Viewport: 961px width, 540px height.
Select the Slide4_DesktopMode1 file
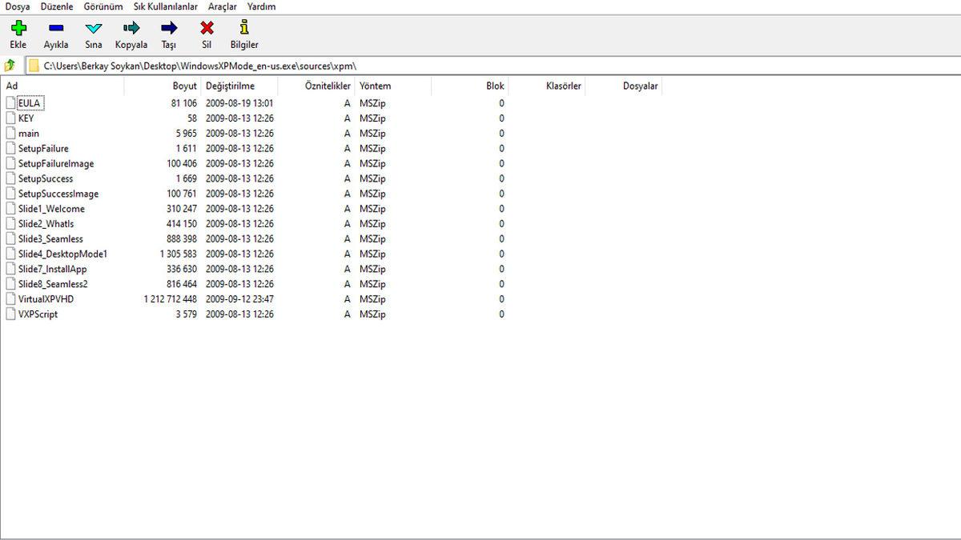pyautogui.click(x=62, y=254)
